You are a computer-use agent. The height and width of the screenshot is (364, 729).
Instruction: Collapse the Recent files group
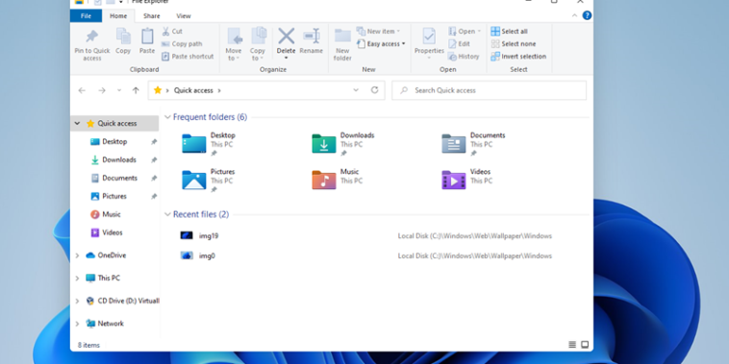click(168, 214)
